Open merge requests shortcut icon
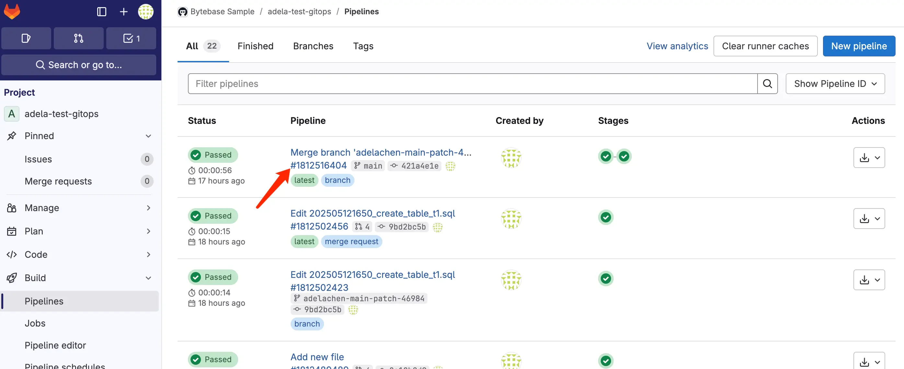Screen dimensions: 904x369 point(79,38)
